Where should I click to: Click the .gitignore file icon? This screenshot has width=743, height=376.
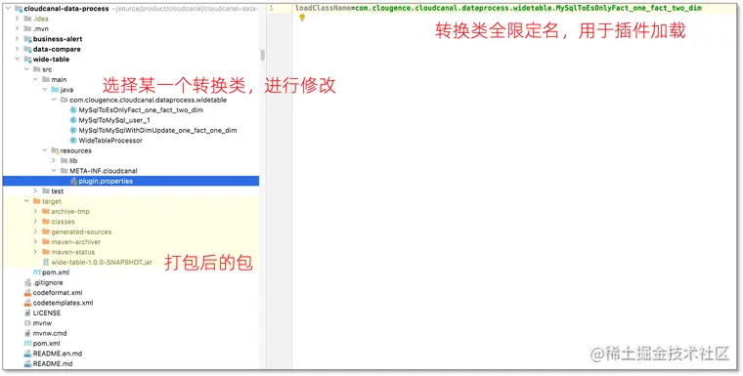click(x=27, y=282)
